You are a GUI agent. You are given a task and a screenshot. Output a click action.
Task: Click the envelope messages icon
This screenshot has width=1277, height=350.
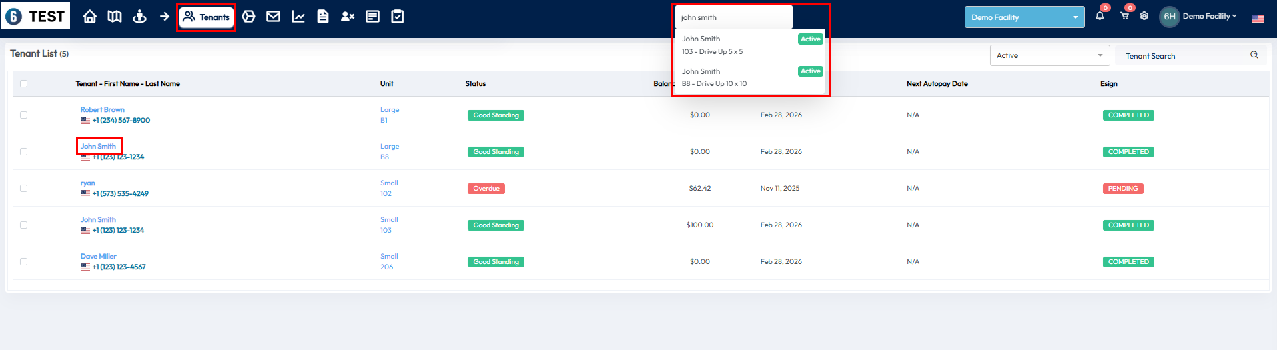(x=273, y=17)
